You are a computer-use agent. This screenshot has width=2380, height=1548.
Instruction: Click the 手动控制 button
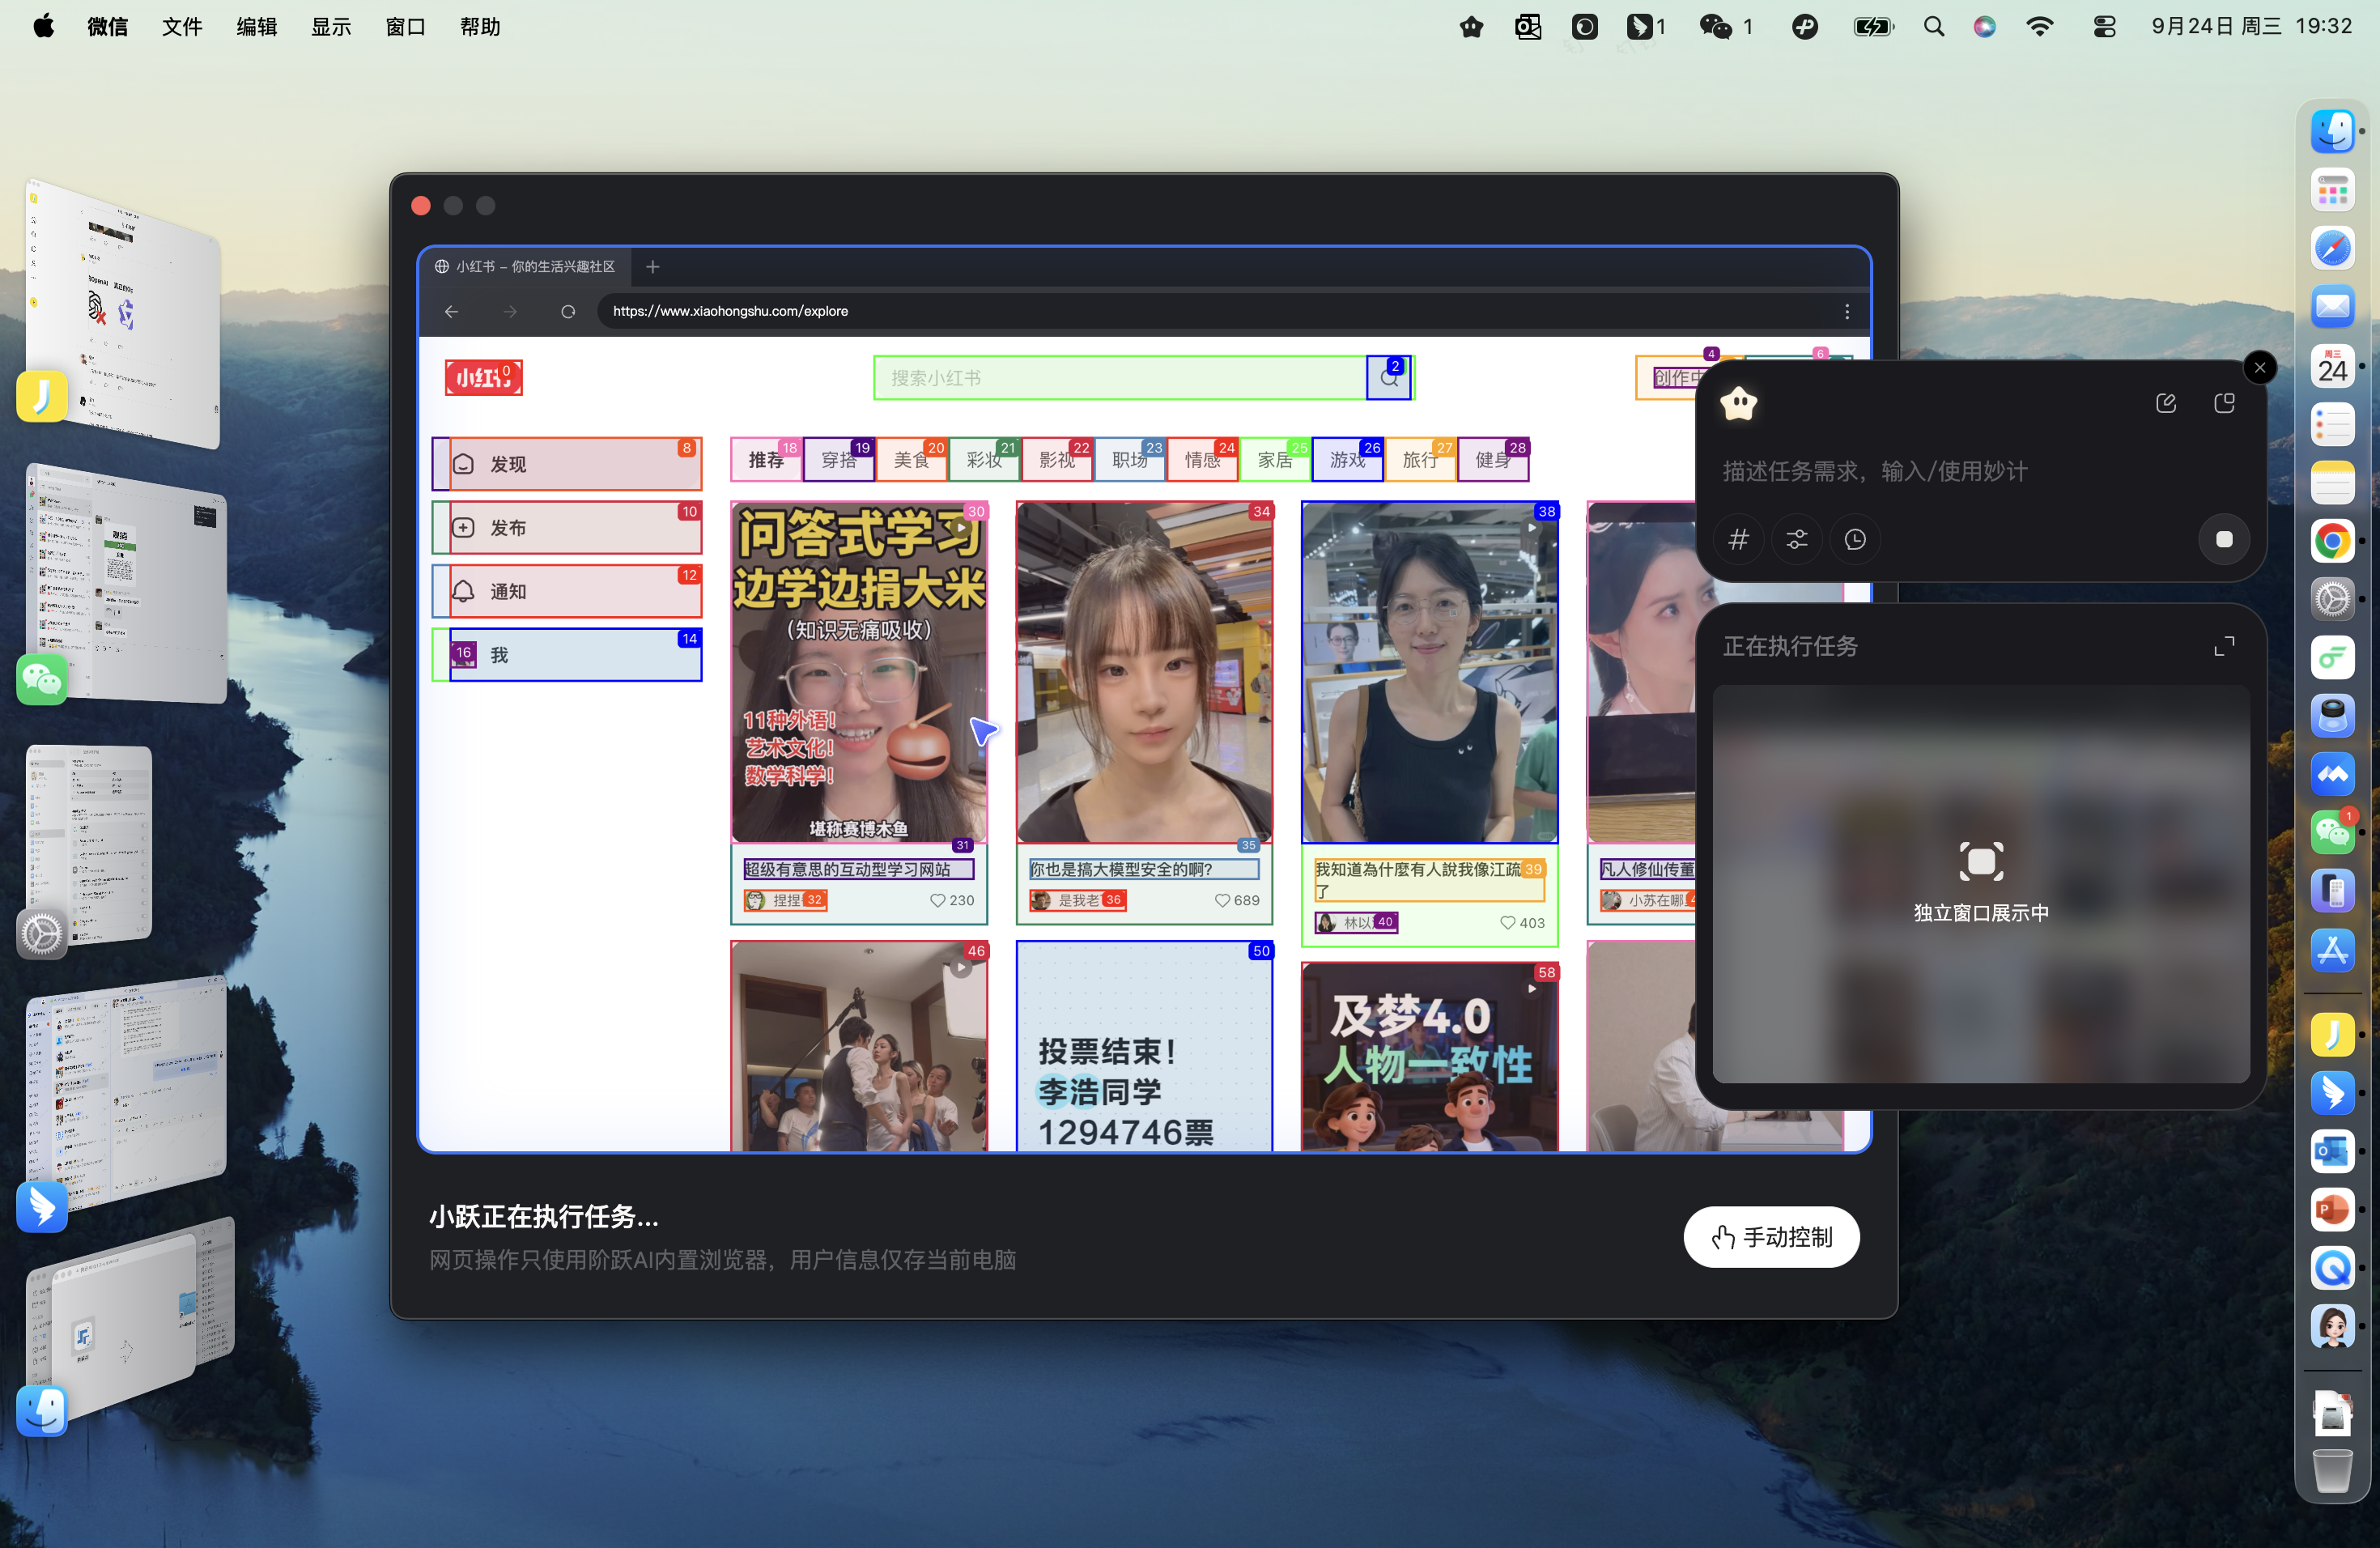coord(1771,1238)
